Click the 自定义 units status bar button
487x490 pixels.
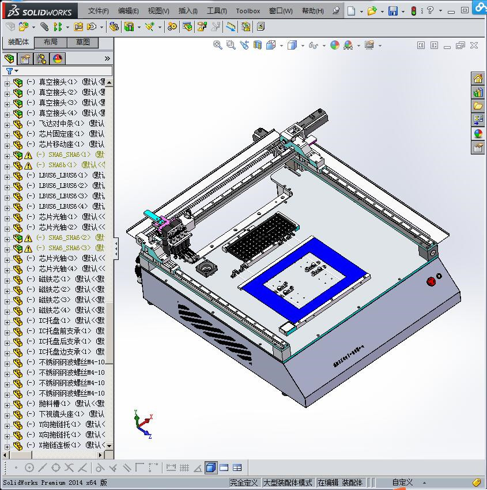[x=402, y=483]
